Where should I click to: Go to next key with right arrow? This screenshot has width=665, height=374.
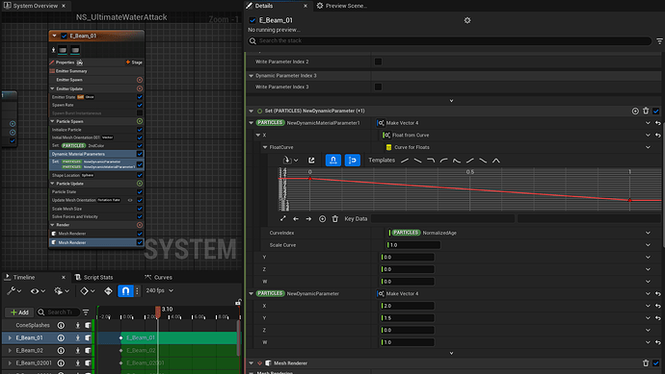(x=308, y=219)
